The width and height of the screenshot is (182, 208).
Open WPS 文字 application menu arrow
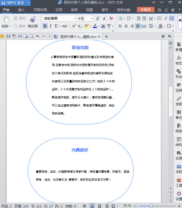pos(29,3)
